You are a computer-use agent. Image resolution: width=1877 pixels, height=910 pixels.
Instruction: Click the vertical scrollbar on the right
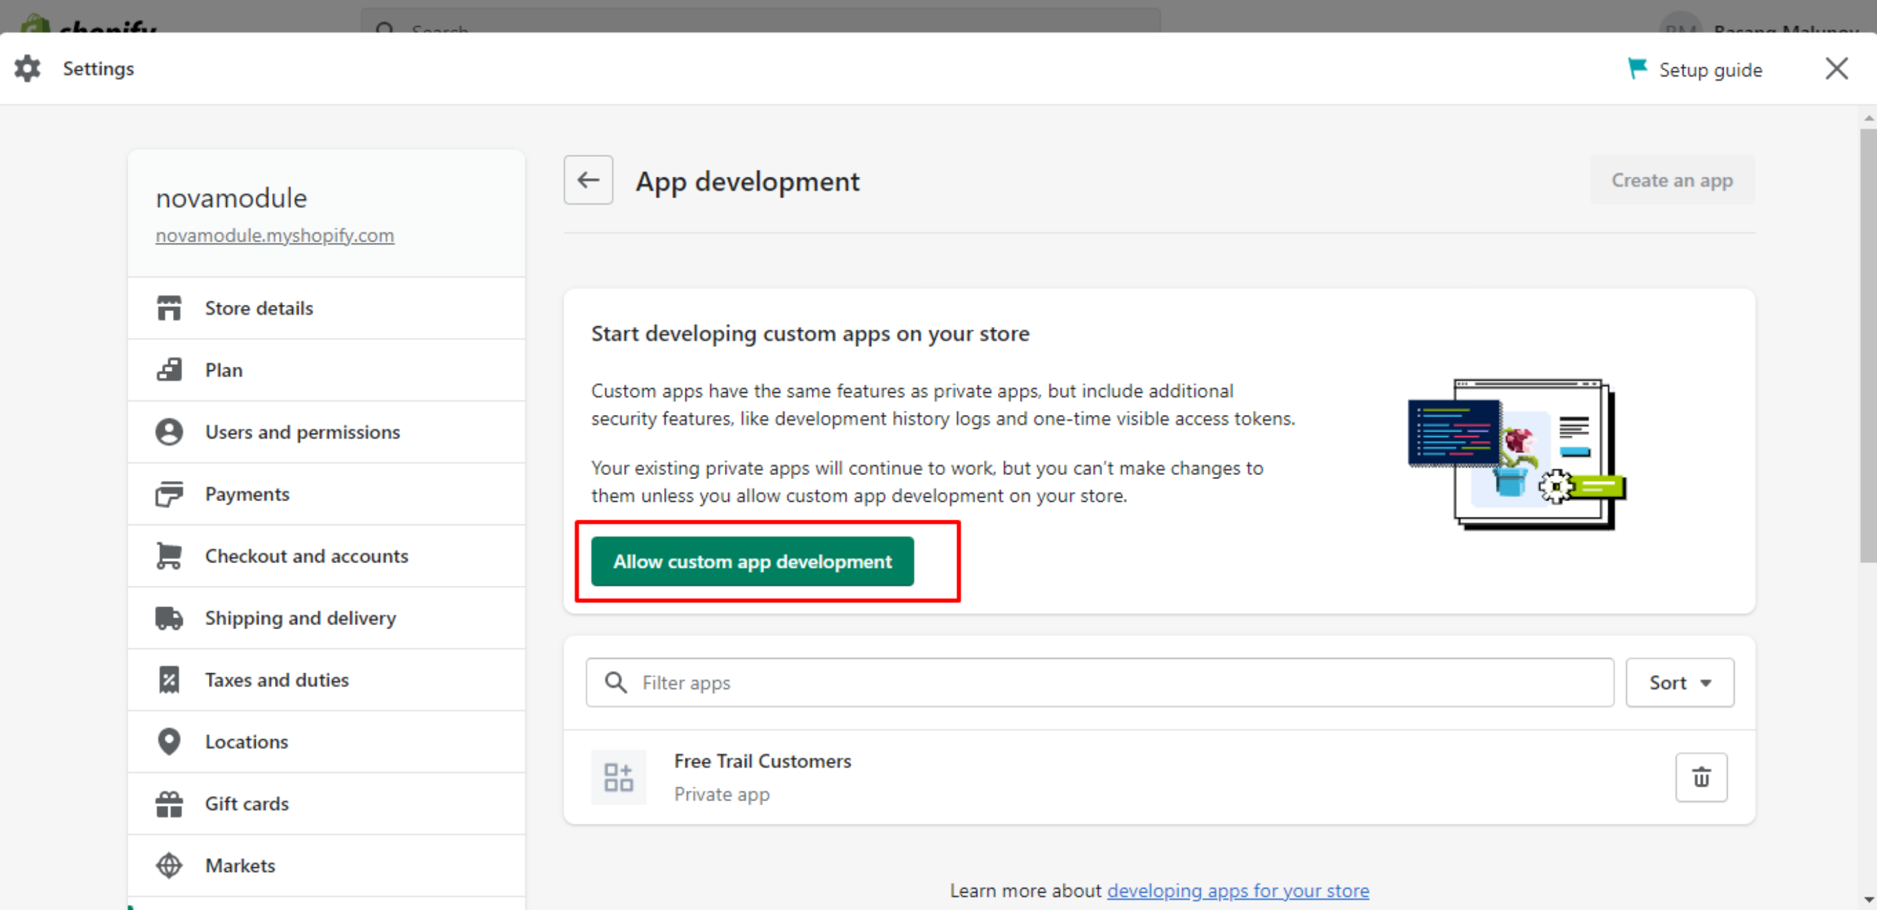[x=1868, y=346]
